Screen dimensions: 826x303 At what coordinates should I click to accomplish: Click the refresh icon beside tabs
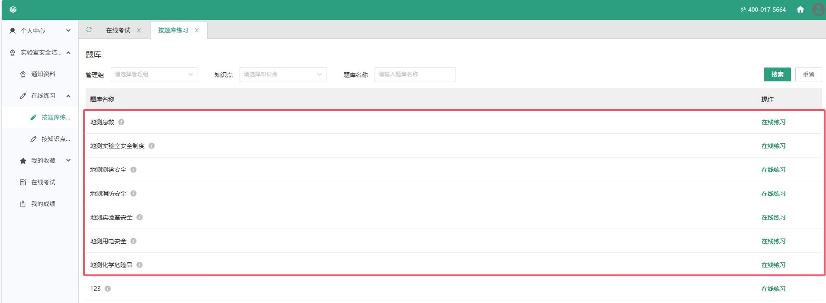[89, 30]
